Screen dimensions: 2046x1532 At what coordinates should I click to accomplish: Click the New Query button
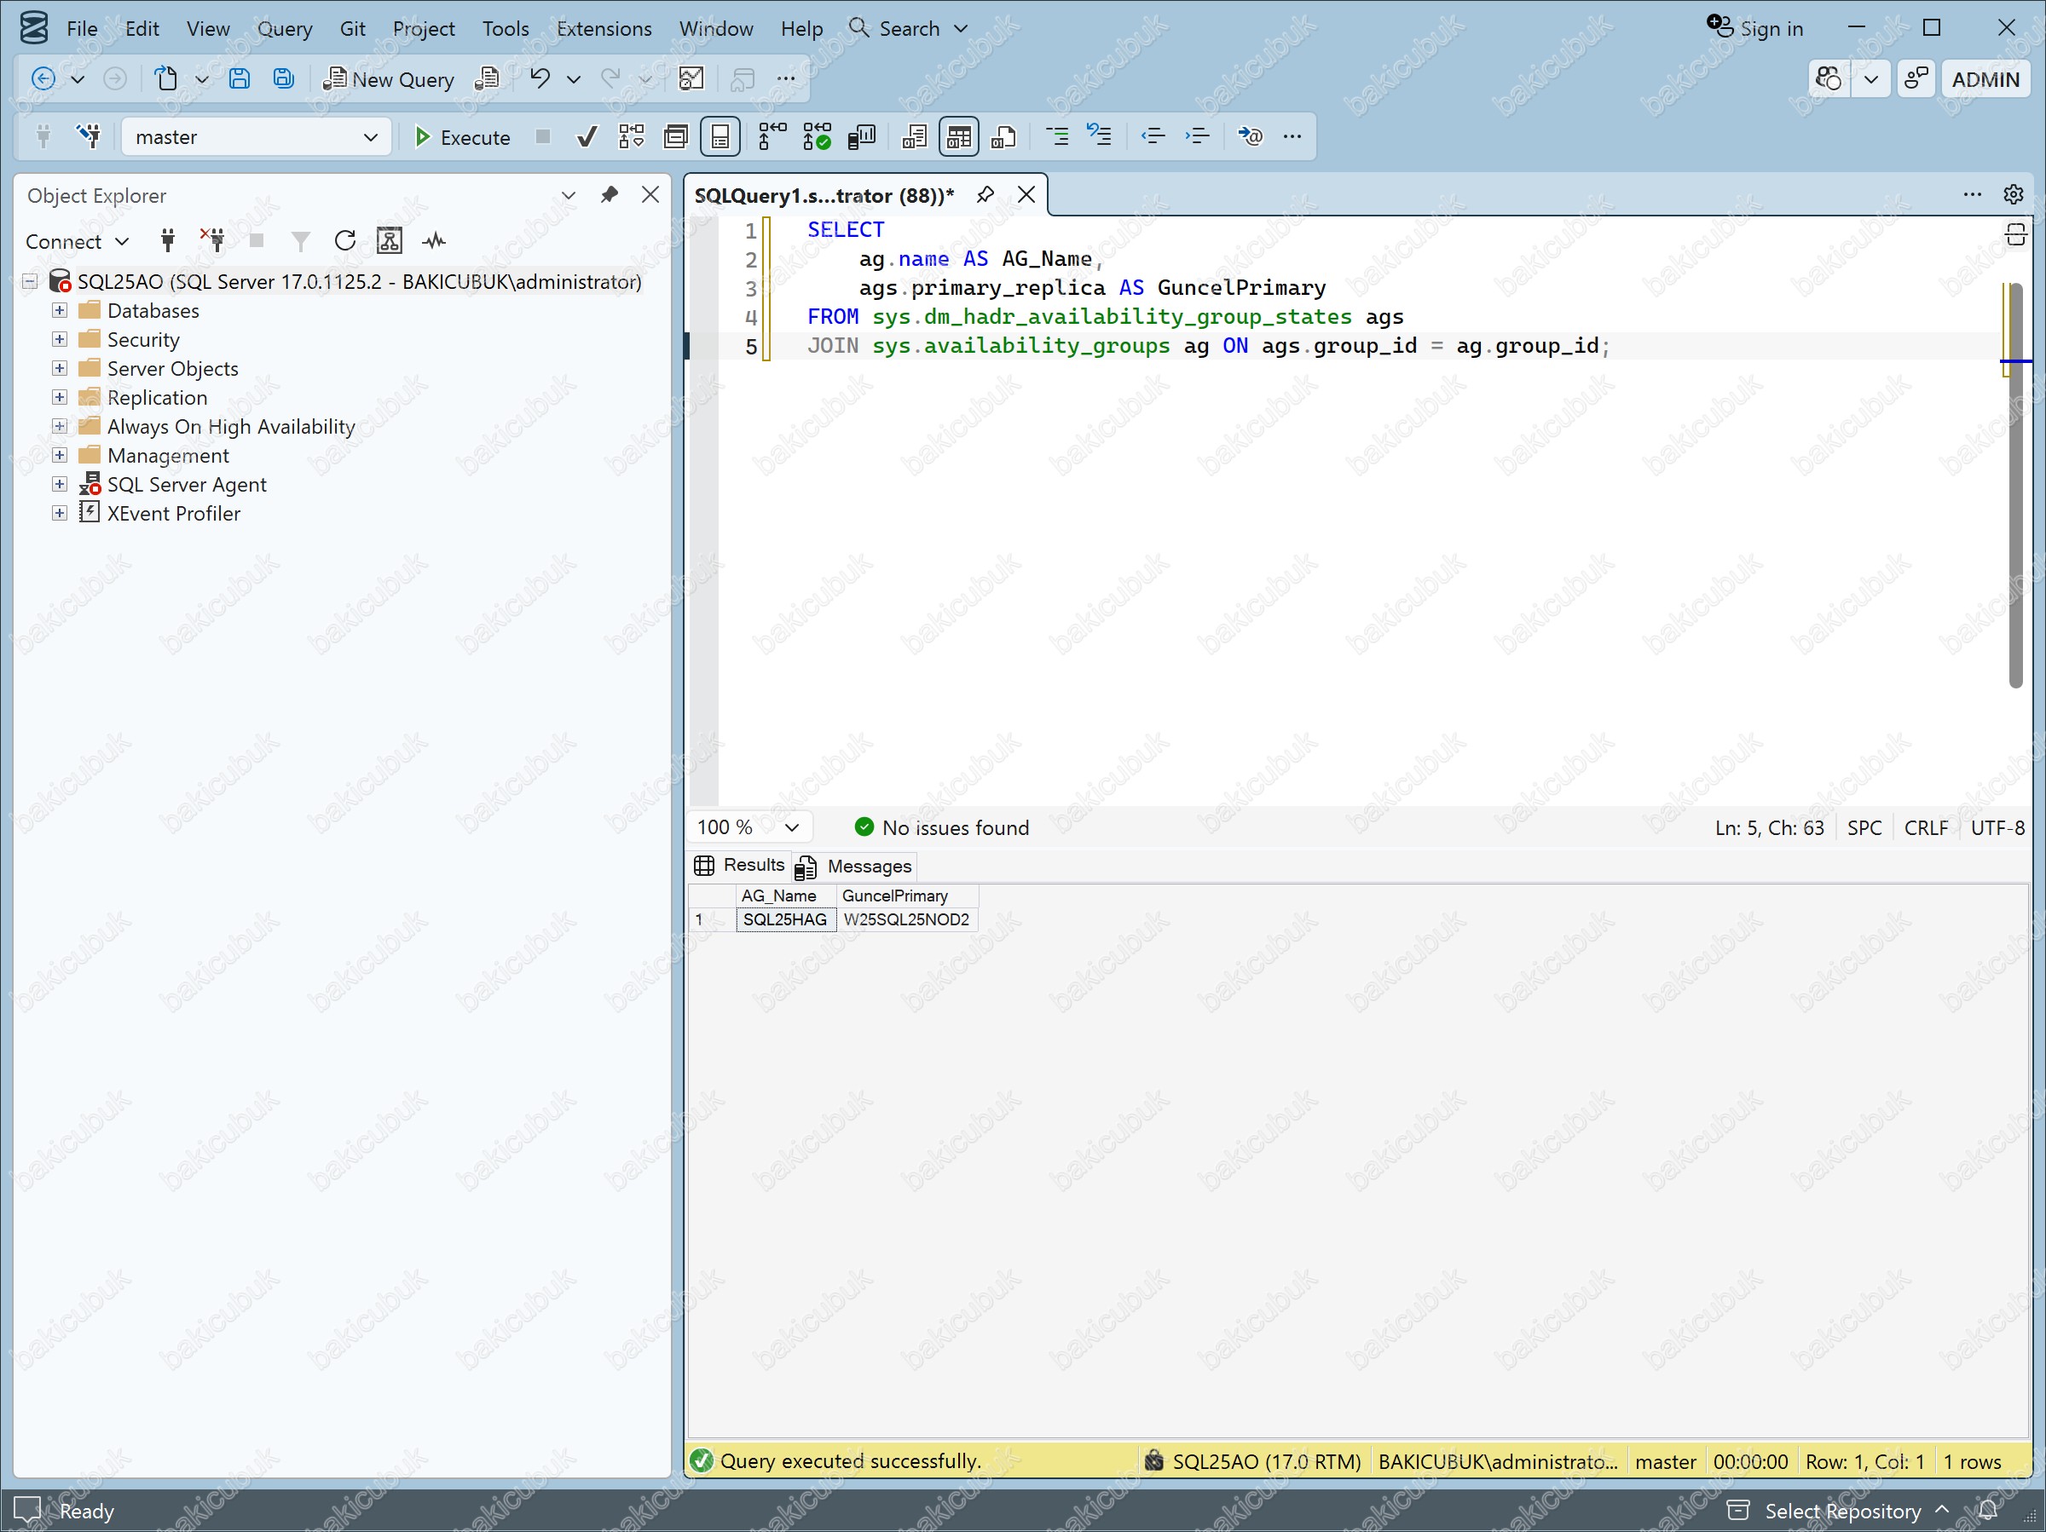pyautogui.click(x=389, y=78)
